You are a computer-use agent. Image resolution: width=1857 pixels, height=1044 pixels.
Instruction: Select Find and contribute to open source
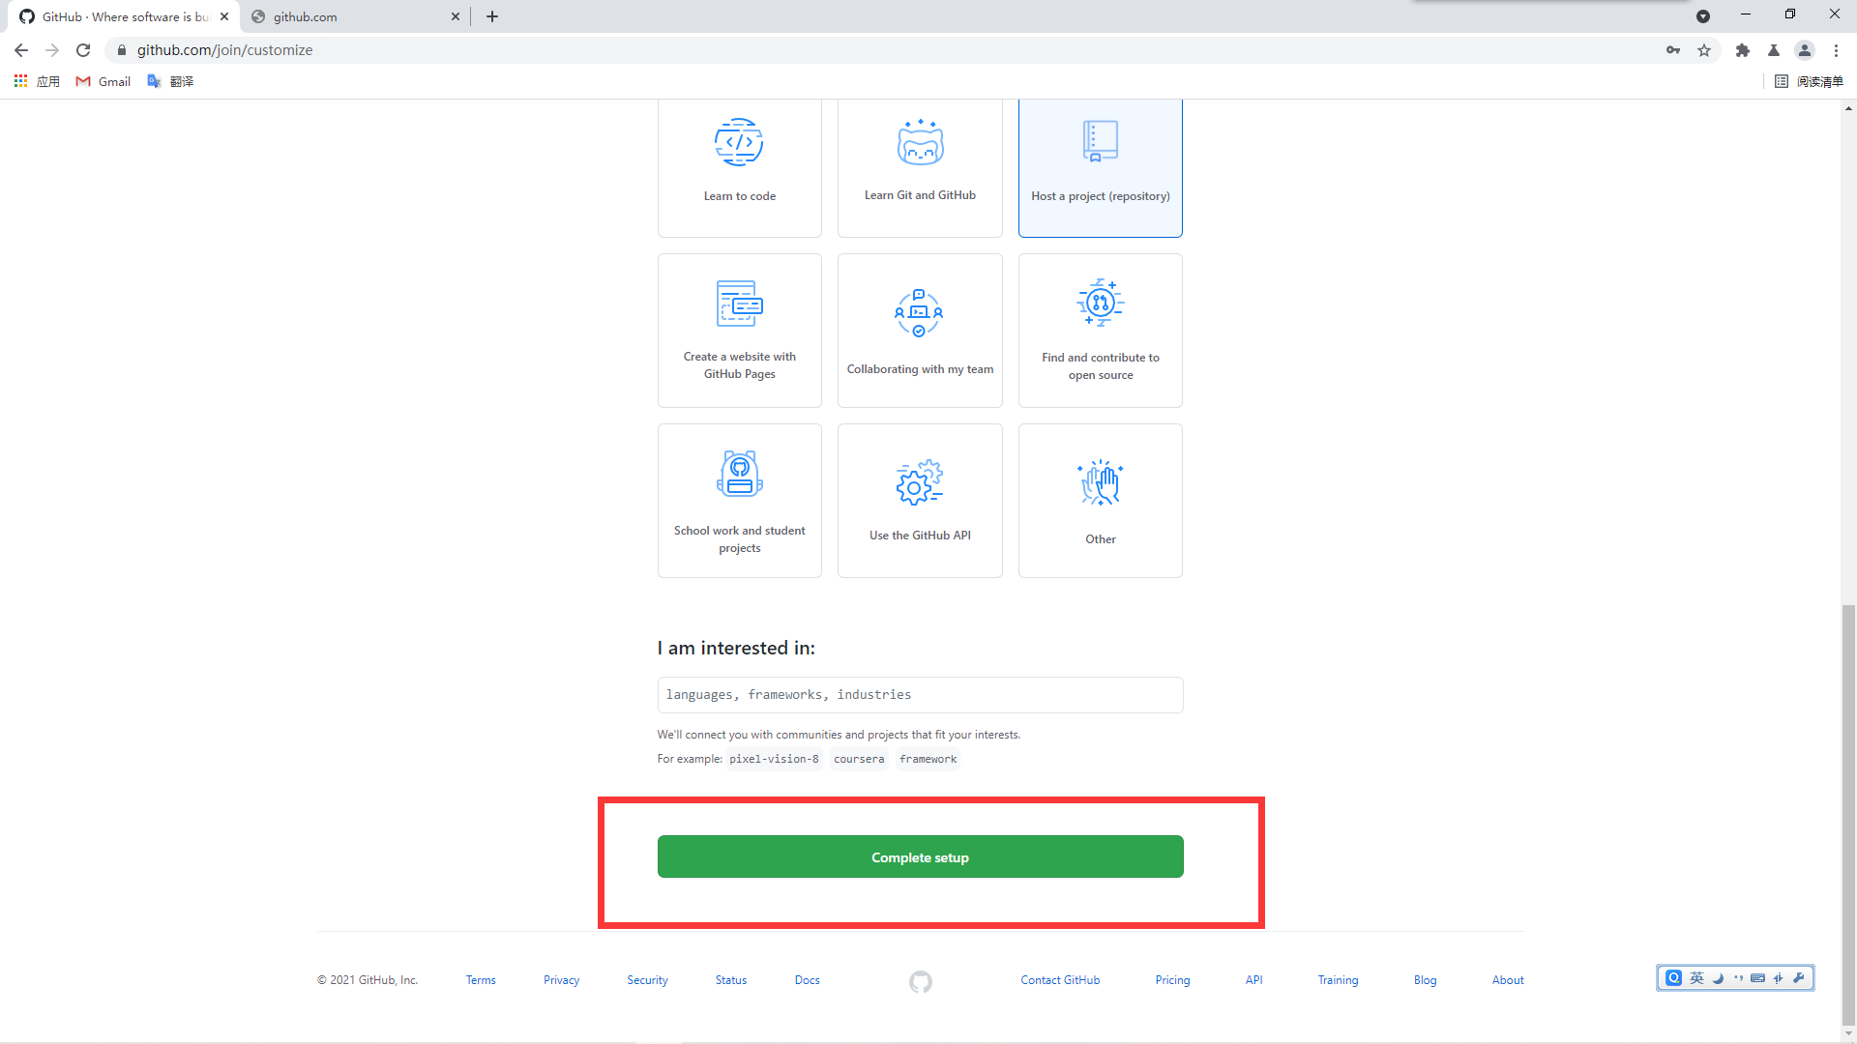click(x=1101, y=331)
